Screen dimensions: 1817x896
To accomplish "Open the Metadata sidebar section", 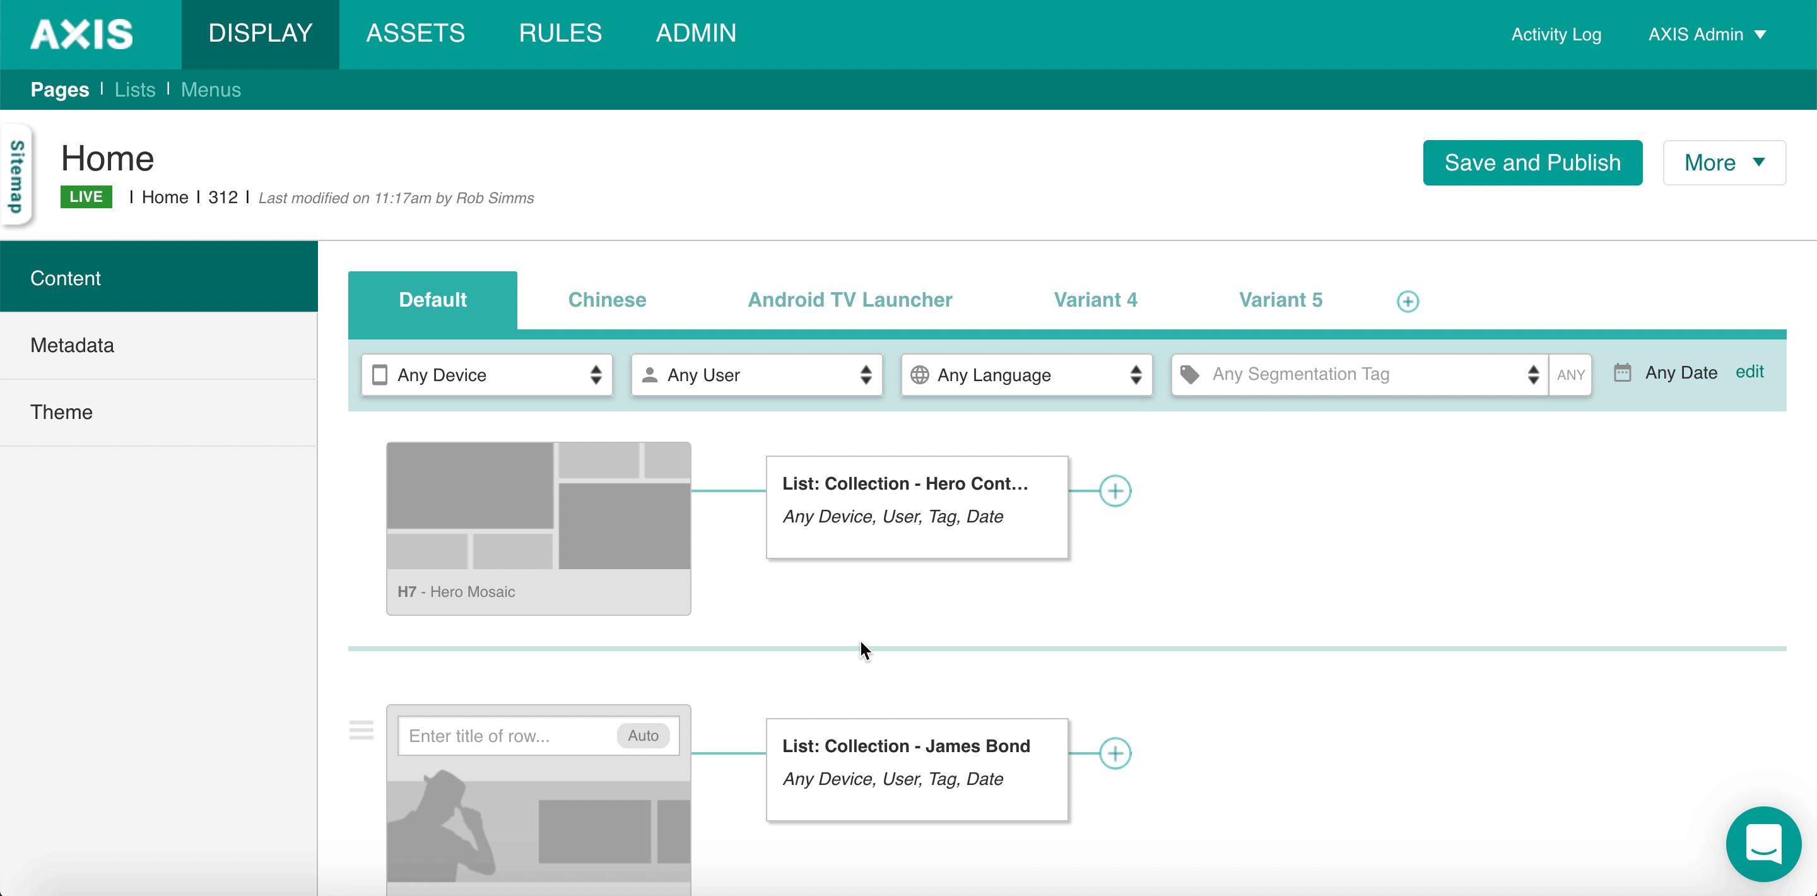I will point(159,345).
